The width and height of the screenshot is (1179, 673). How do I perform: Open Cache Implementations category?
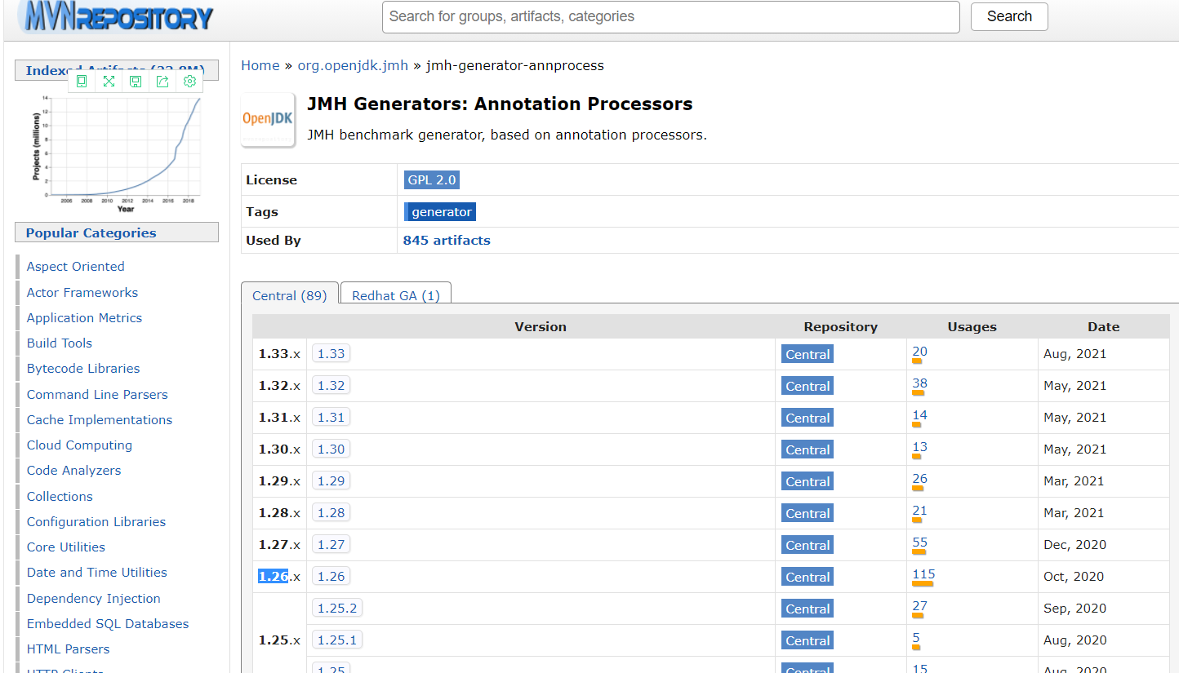click(x=99, y=420)
